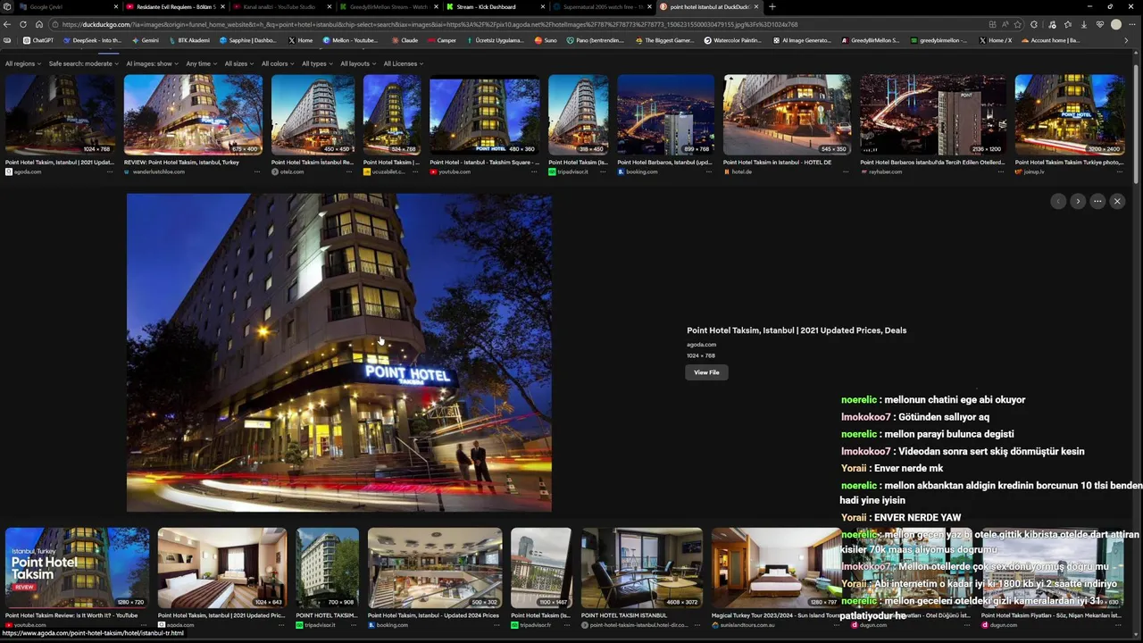Open the Gemini bookmark
This screenshot has height=643, width=1143.
click(146, 40)
